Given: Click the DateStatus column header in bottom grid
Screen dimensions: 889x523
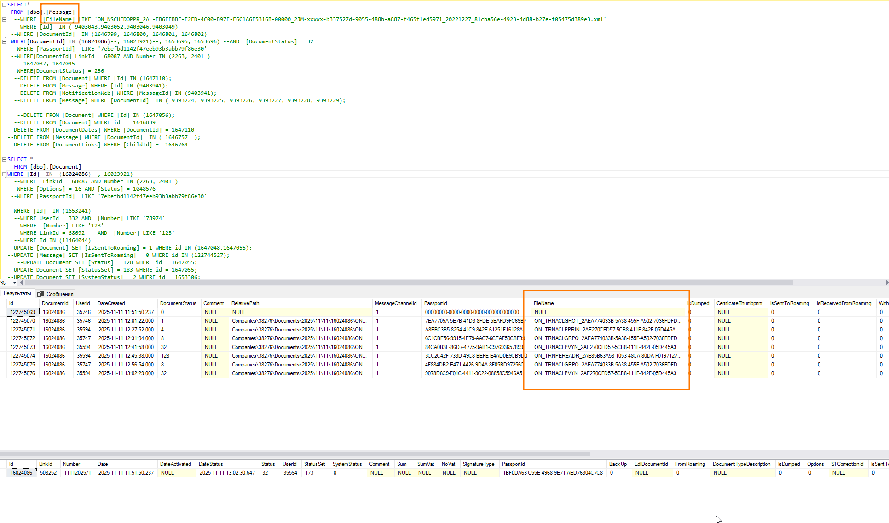Looking at the screenshot, I should coord(211,464).
